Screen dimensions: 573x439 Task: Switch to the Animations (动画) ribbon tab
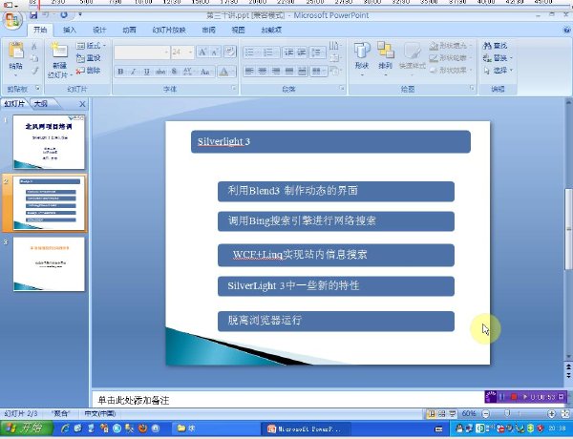tap(129, 30)
